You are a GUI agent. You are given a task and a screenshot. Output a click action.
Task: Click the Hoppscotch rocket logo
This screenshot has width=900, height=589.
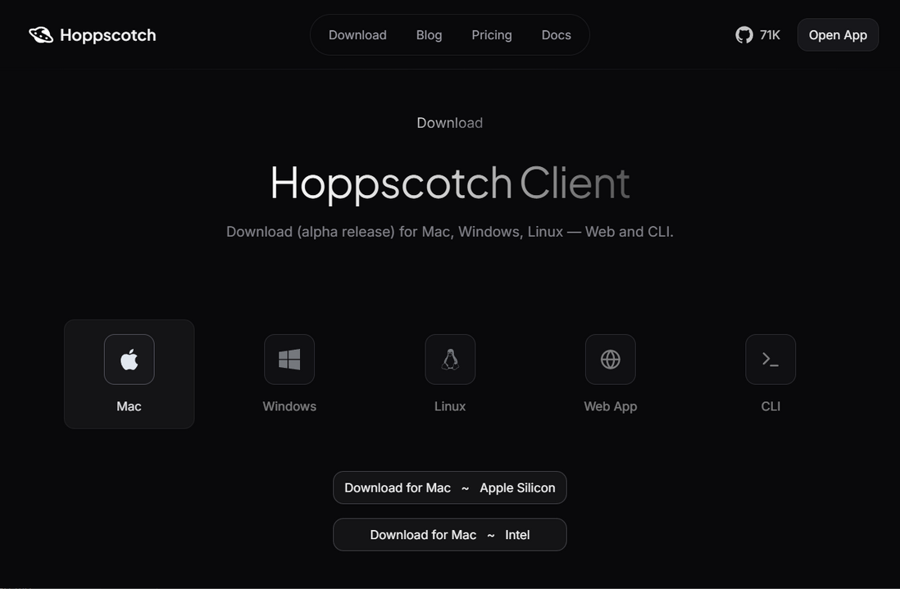tap(39, 34)
